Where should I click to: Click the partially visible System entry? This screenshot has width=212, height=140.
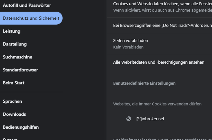point(10,139)
